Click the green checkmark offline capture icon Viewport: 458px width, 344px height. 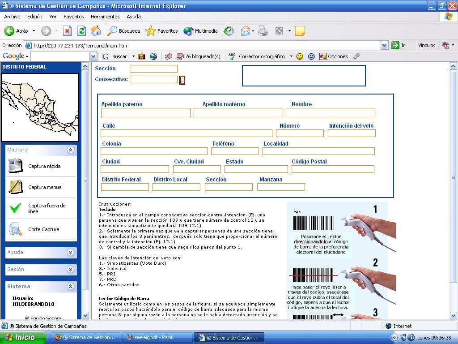coord(15,208)
